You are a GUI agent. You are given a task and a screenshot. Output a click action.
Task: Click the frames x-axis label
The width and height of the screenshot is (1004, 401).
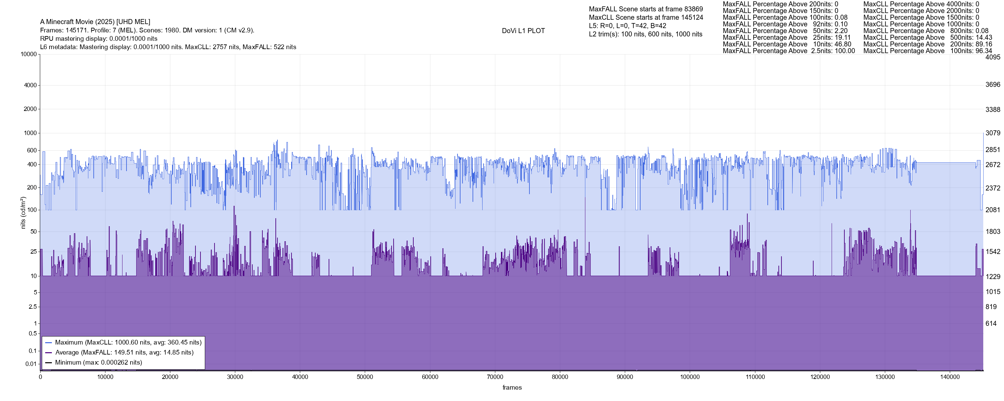coord(512,388)
